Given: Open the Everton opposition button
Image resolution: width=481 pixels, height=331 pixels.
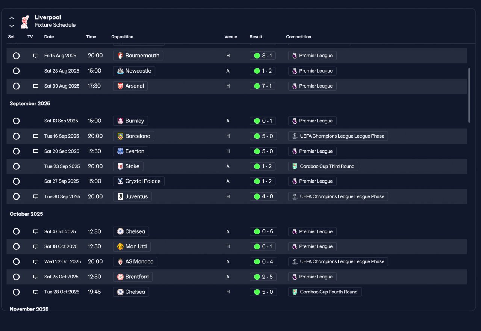Looking at the screenshot, I should [131, 151].
